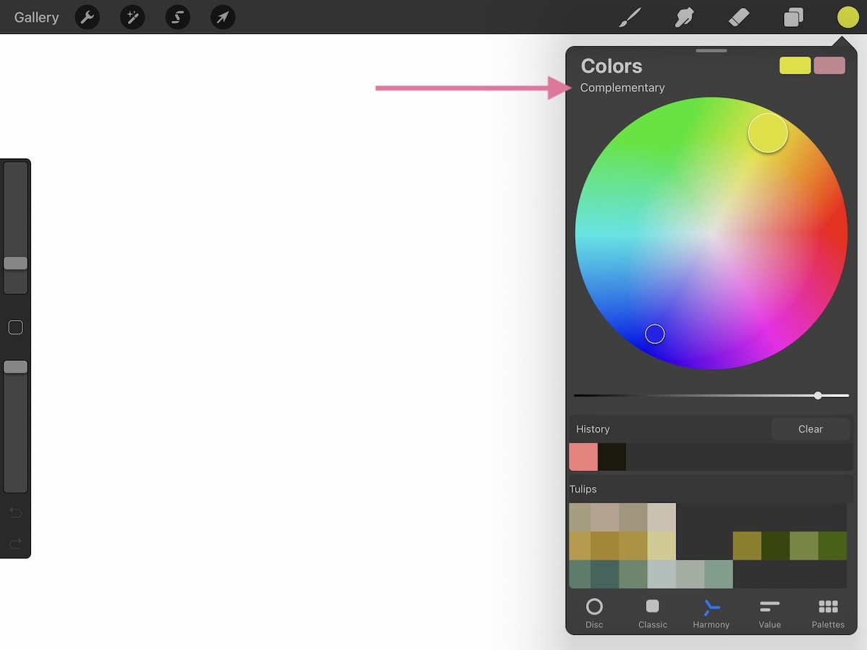
Task: Return to the Gallery
Action: pos(36,17)
